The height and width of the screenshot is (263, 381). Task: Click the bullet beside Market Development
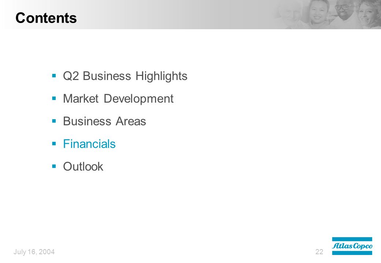tap(54, 99)
